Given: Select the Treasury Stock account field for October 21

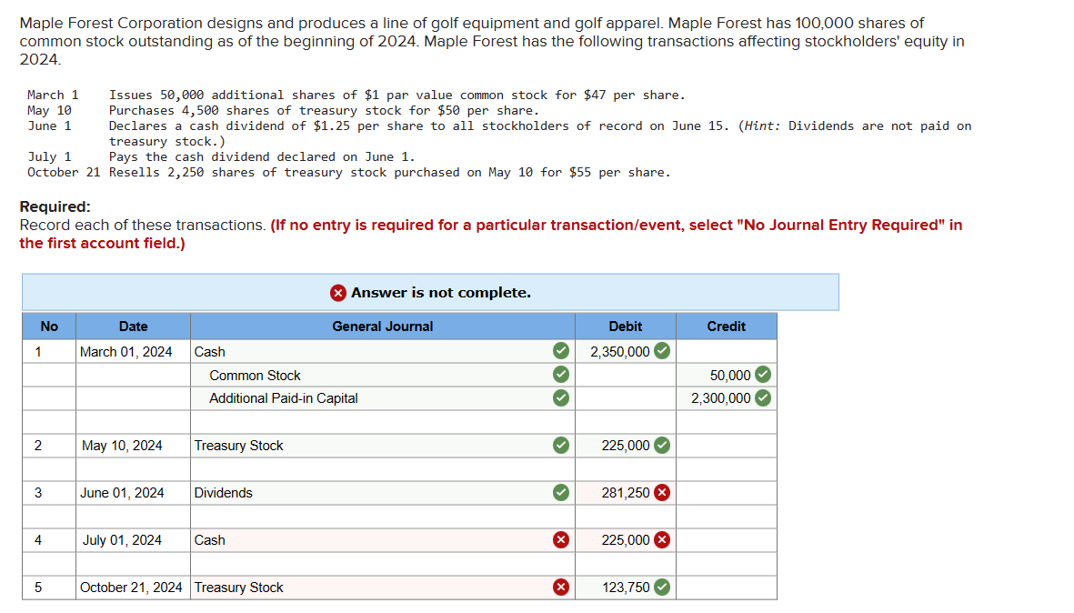Looking at the screenshot, I should (382, 587).
